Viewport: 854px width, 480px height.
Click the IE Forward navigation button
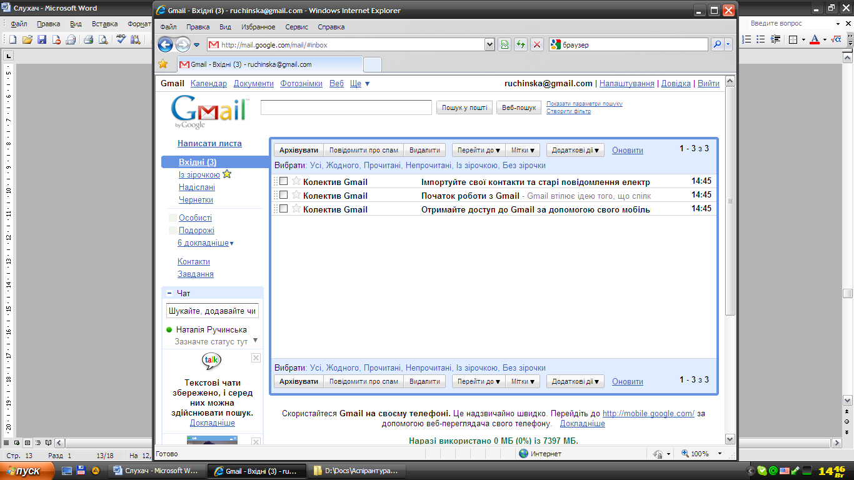click(x=183, y=44)
